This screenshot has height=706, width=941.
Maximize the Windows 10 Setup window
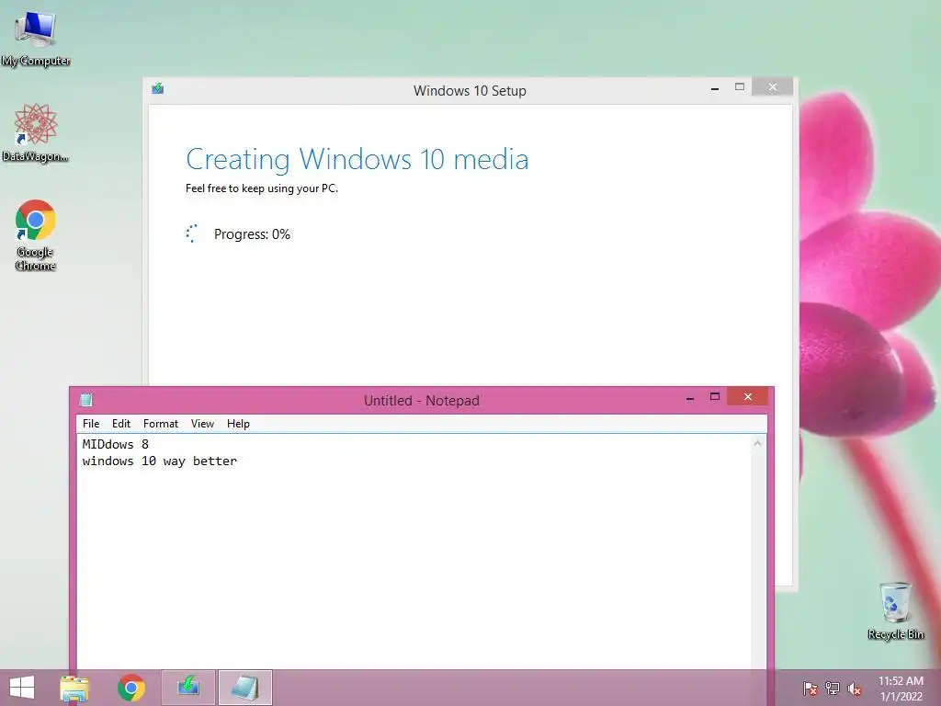pyautogui.click(x=740, y=87)
